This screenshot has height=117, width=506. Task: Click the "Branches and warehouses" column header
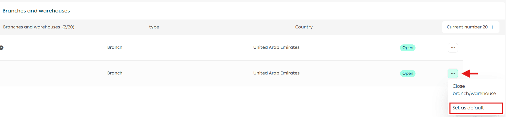[32, 27]
